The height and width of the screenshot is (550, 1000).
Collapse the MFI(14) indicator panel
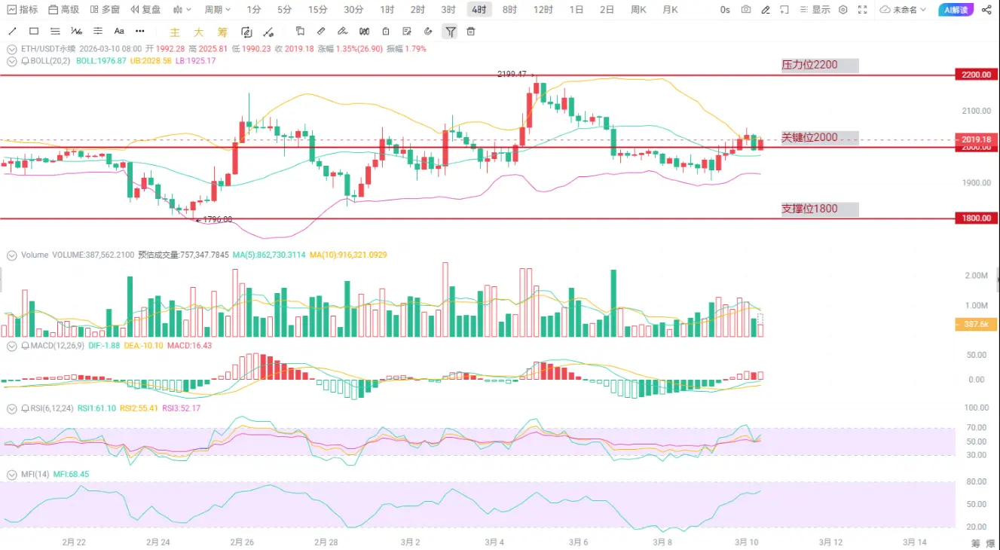point(11,475)
